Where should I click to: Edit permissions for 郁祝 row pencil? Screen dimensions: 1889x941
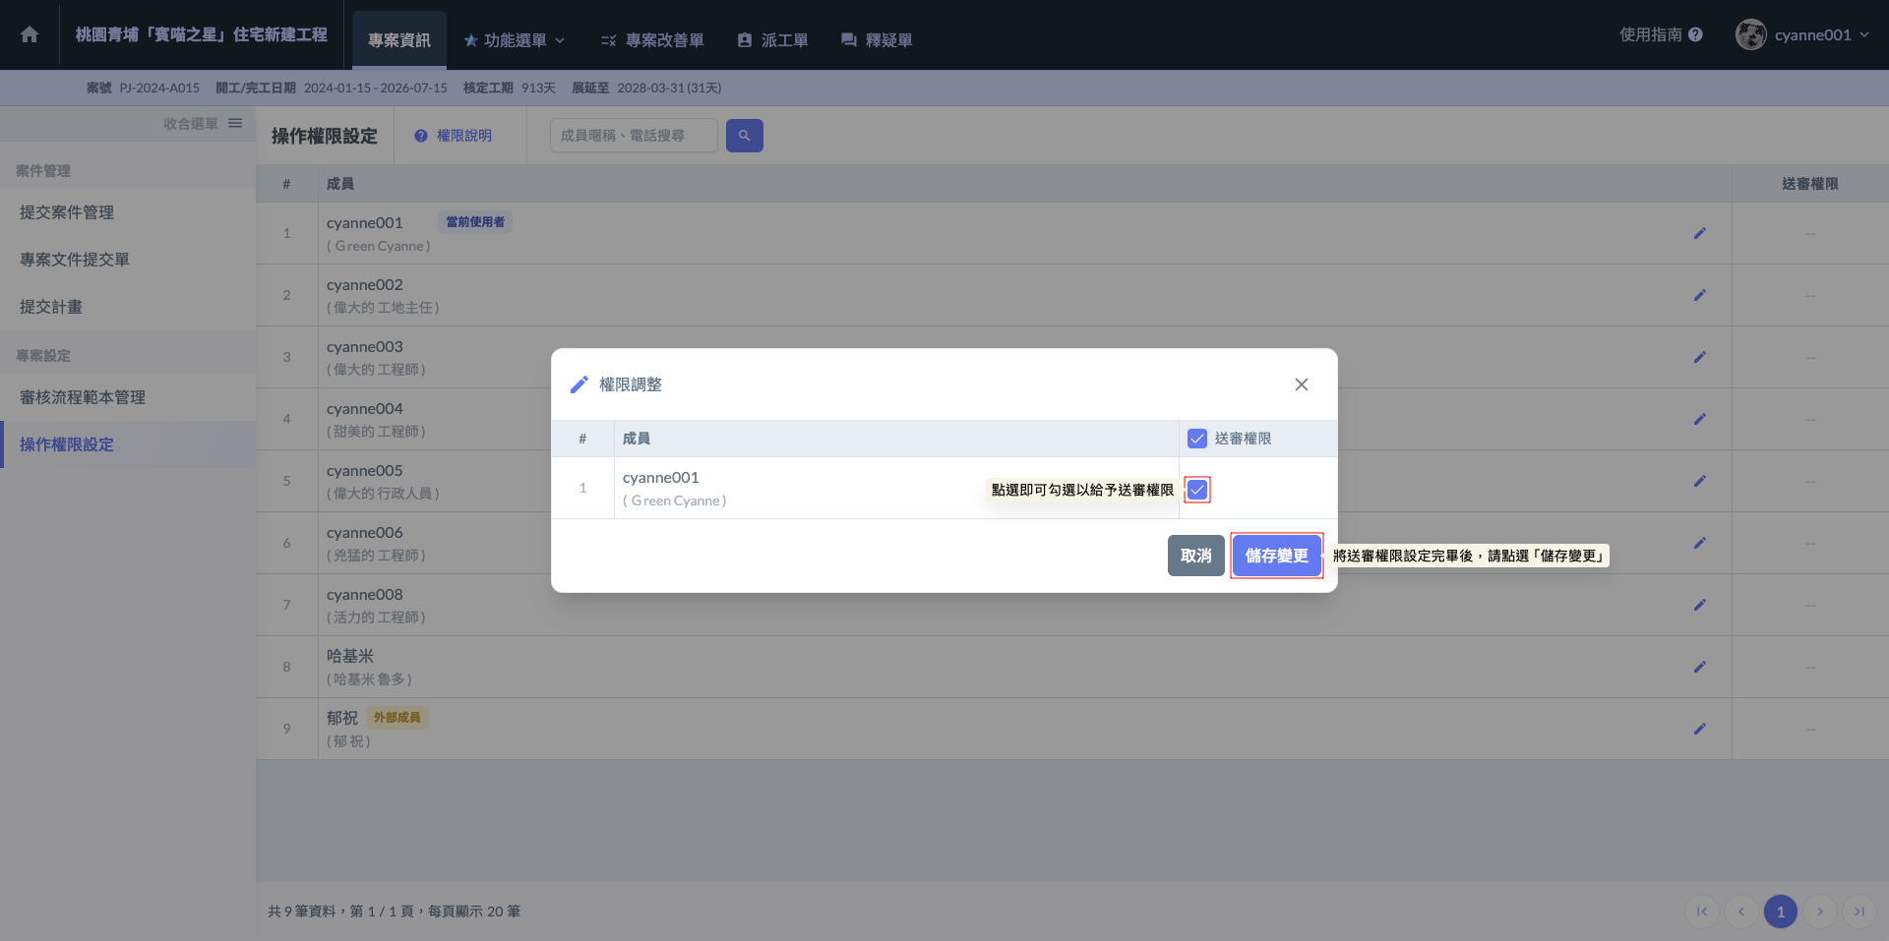point(1699,729)
